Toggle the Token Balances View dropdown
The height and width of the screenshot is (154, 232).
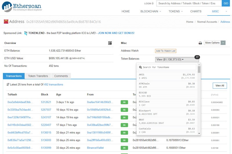(177, 60)
